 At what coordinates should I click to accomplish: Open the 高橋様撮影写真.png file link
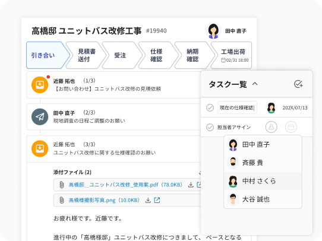(x=104, y=200)
